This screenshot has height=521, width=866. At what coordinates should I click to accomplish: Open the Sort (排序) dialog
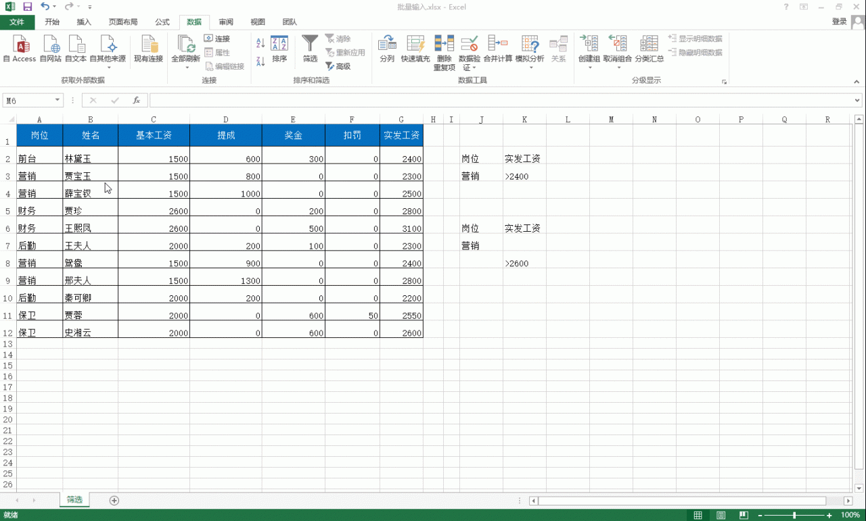(279, 49)
